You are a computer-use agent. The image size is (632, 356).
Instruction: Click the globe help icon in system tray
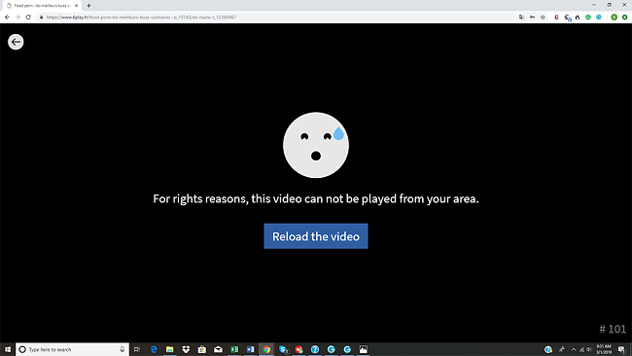pyautogui.click(x=548, y=349)
